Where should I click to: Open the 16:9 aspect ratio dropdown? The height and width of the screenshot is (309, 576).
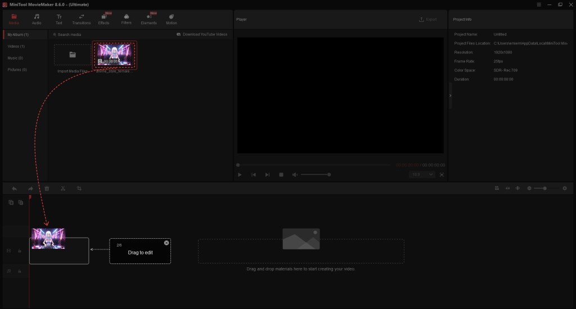[423, 175]
